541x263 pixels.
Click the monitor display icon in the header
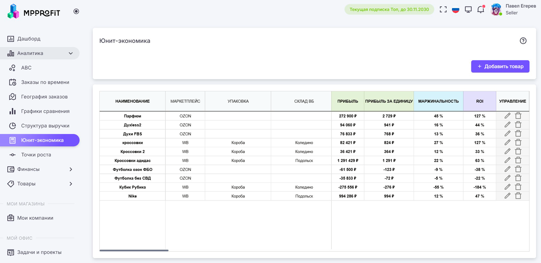coord(468,9)
